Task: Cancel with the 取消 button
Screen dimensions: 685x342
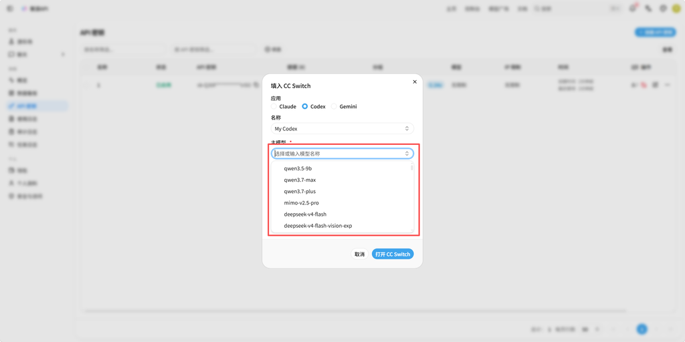Action: 359,254
